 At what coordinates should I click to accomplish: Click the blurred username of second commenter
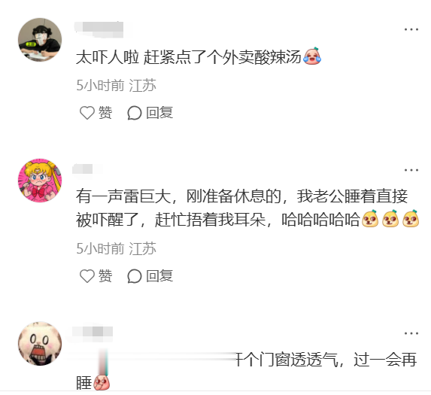87,169
